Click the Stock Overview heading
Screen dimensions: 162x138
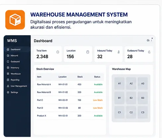point(45,69)
